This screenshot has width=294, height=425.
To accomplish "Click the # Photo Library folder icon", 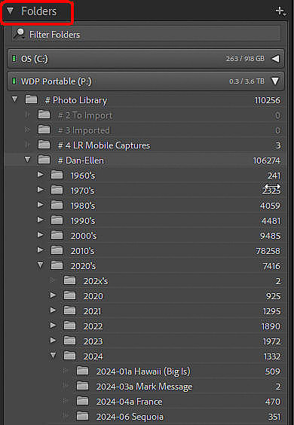I will 31,99.
